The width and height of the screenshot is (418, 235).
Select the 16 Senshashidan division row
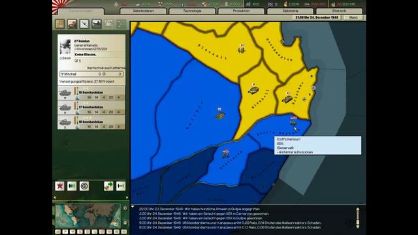(x=91, y=93)
